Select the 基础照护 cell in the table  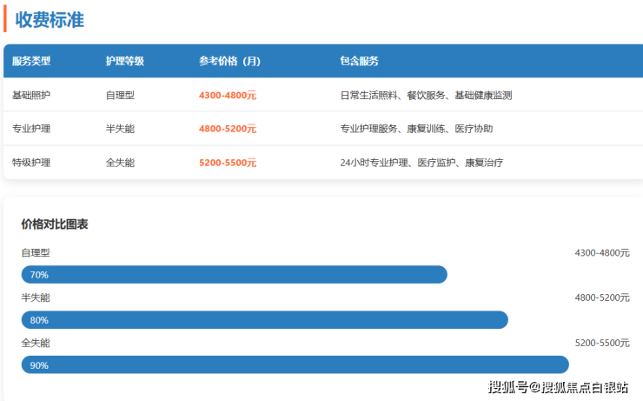(x=31, y=95)
